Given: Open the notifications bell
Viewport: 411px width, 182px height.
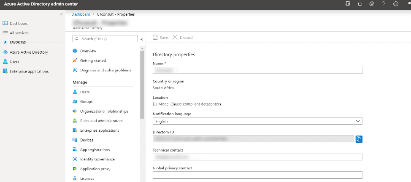Looking at the screenshot, I should coord(360,4).
